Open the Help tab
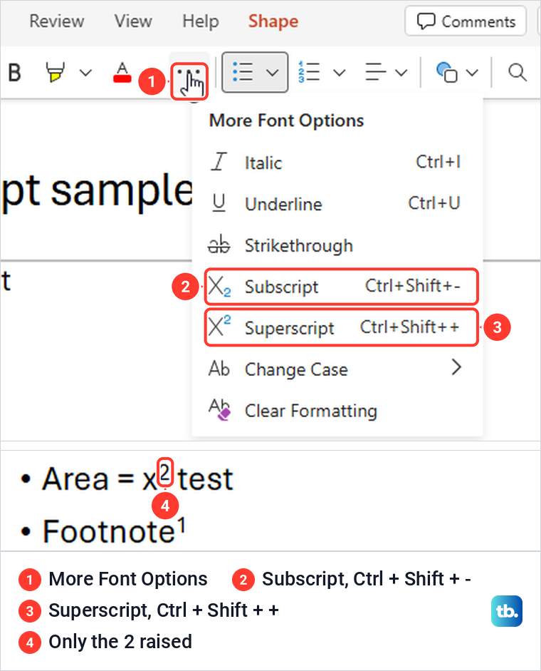 coord(201,21)
